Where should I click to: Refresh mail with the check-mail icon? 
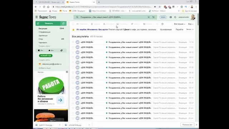[x=63, y=23]
